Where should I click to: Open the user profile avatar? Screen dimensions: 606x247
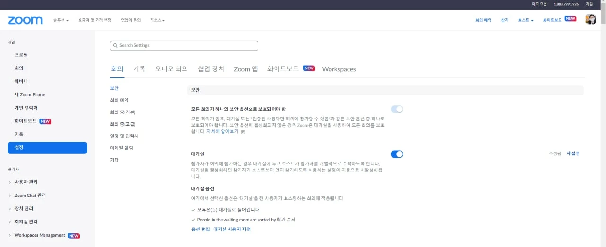coord(590,19)
